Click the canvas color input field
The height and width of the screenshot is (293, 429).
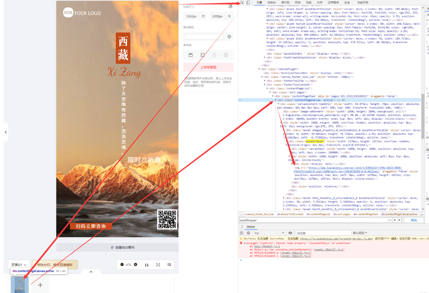click(x=204, y=37)
